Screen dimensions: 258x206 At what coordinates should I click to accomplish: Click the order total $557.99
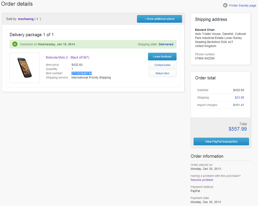click(x=238, y=129)
